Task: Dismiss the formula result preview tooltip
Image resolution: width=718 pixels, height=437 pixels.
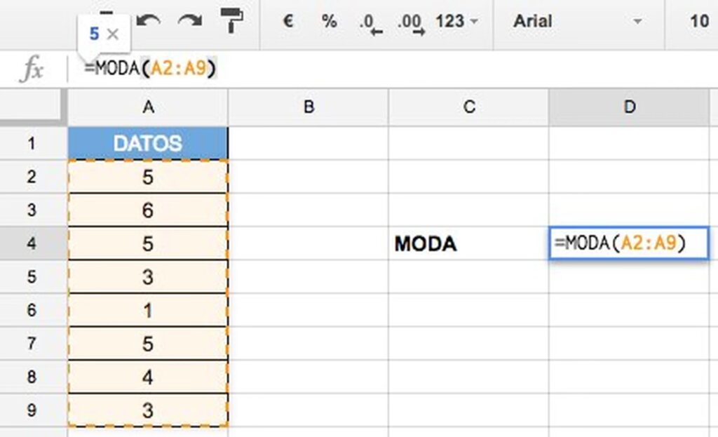Action: tap(114, 34)
